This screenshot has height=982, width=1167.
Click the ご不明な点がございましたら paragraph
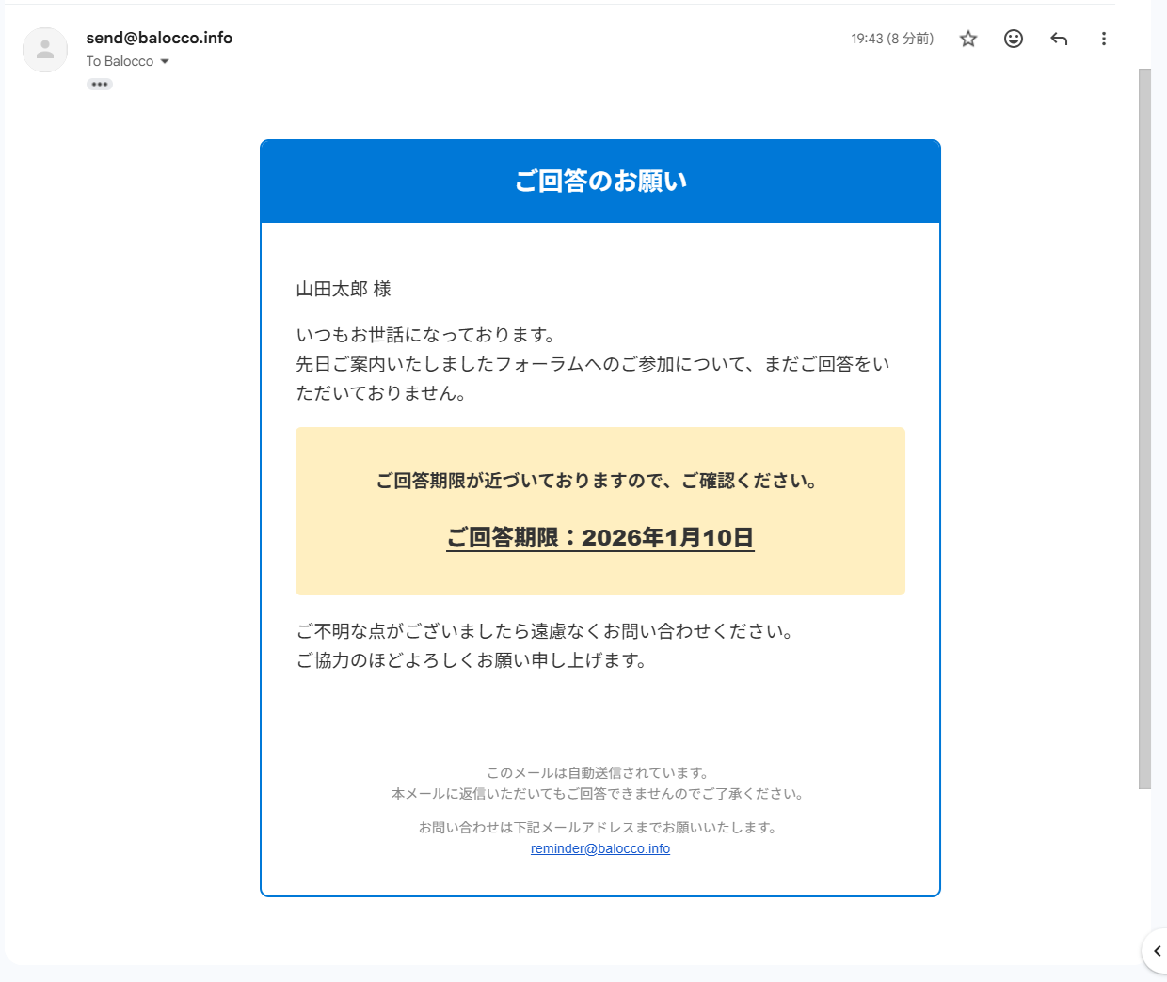(545, 631)
